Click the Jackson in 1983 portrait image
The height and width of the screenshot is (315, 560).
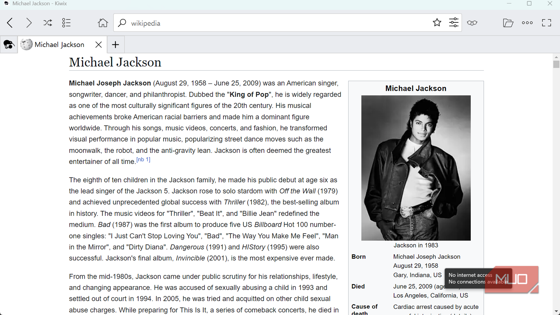[416, 168]
